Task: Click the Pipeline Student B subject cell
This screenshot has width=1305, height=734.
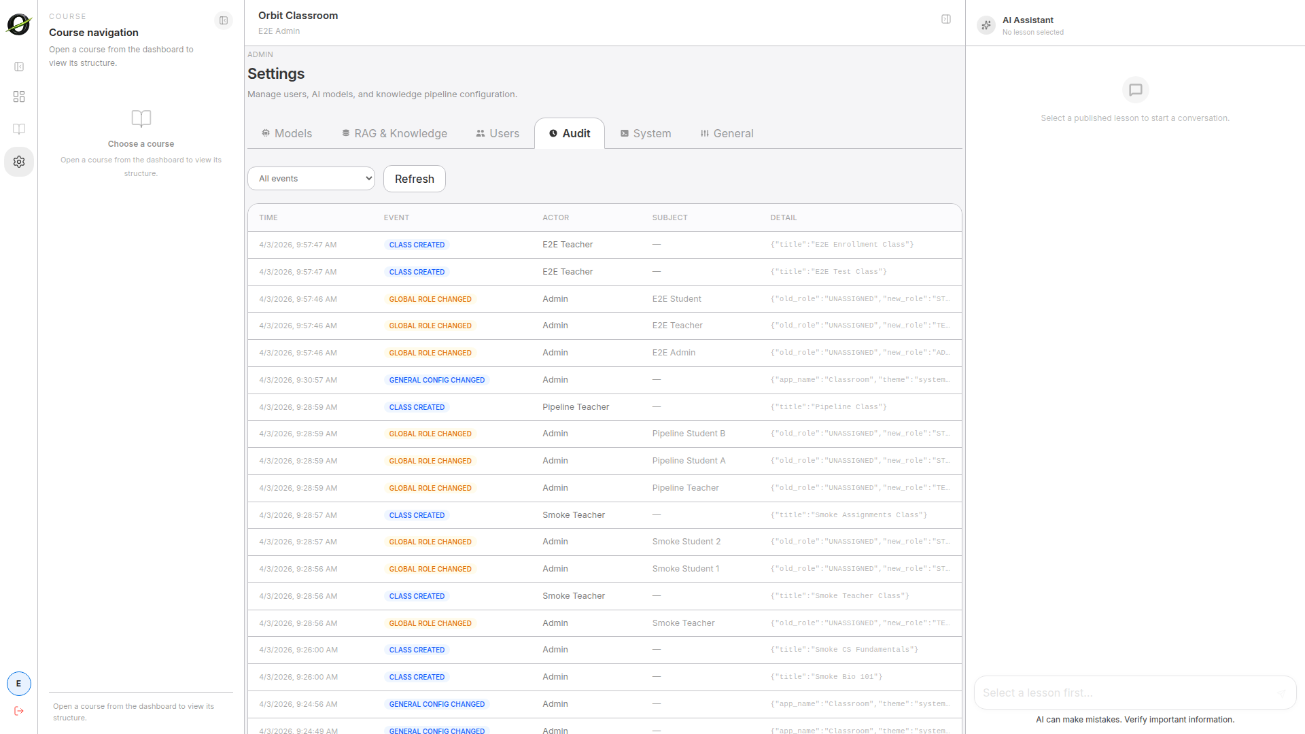Action: (x=689, y=434)
